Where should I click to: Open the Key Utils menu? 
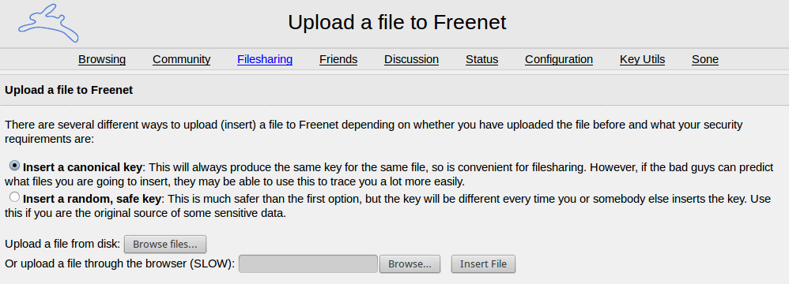coord(642,59)
